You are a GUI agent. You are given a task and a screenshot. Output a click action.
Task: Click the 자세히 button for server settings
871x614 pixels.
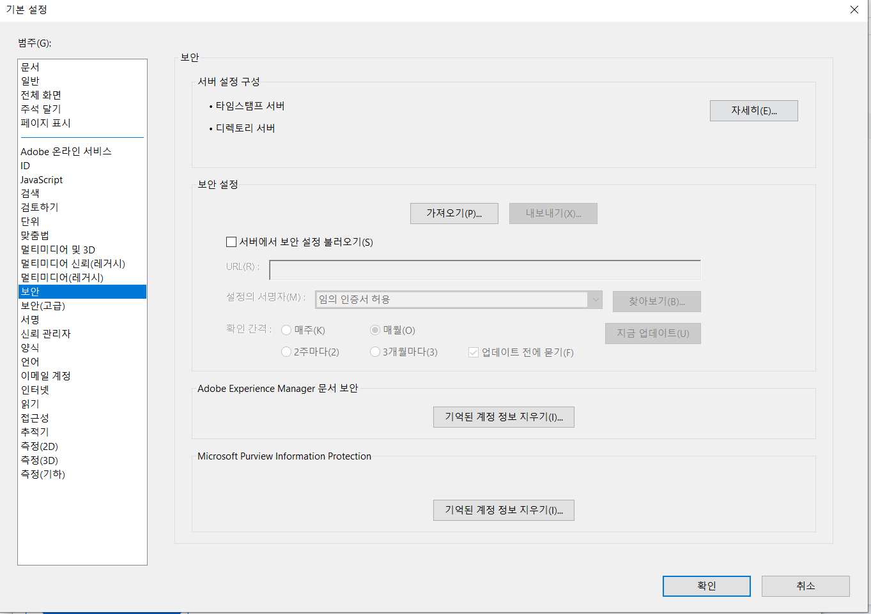[x=753, y=110]
